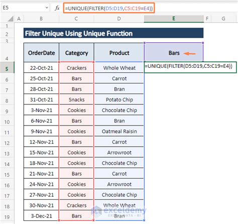
Task: Click the Cookies cell in row 11
Action: point(76,131)
